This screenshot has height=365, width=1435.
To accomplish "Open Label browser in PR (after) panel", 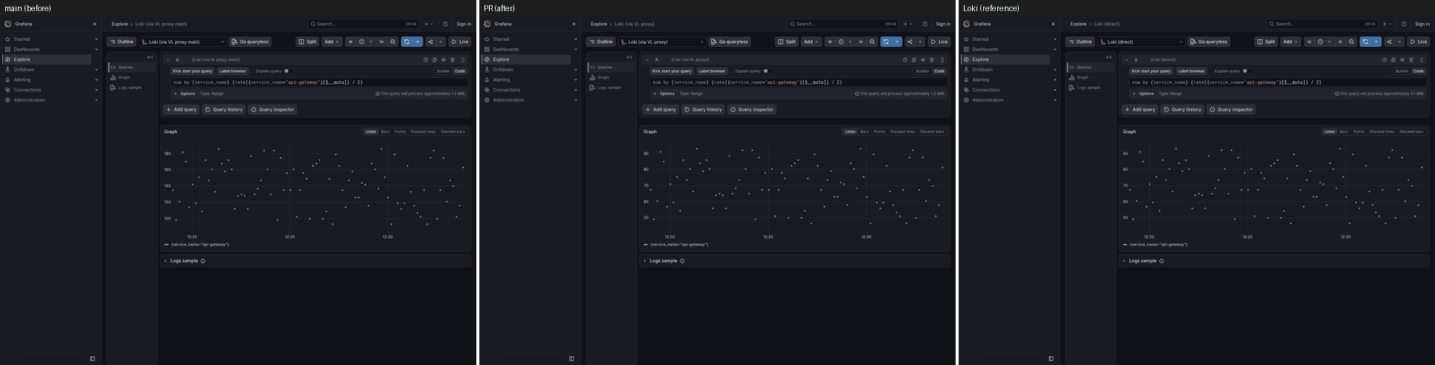I will [712, 71].
